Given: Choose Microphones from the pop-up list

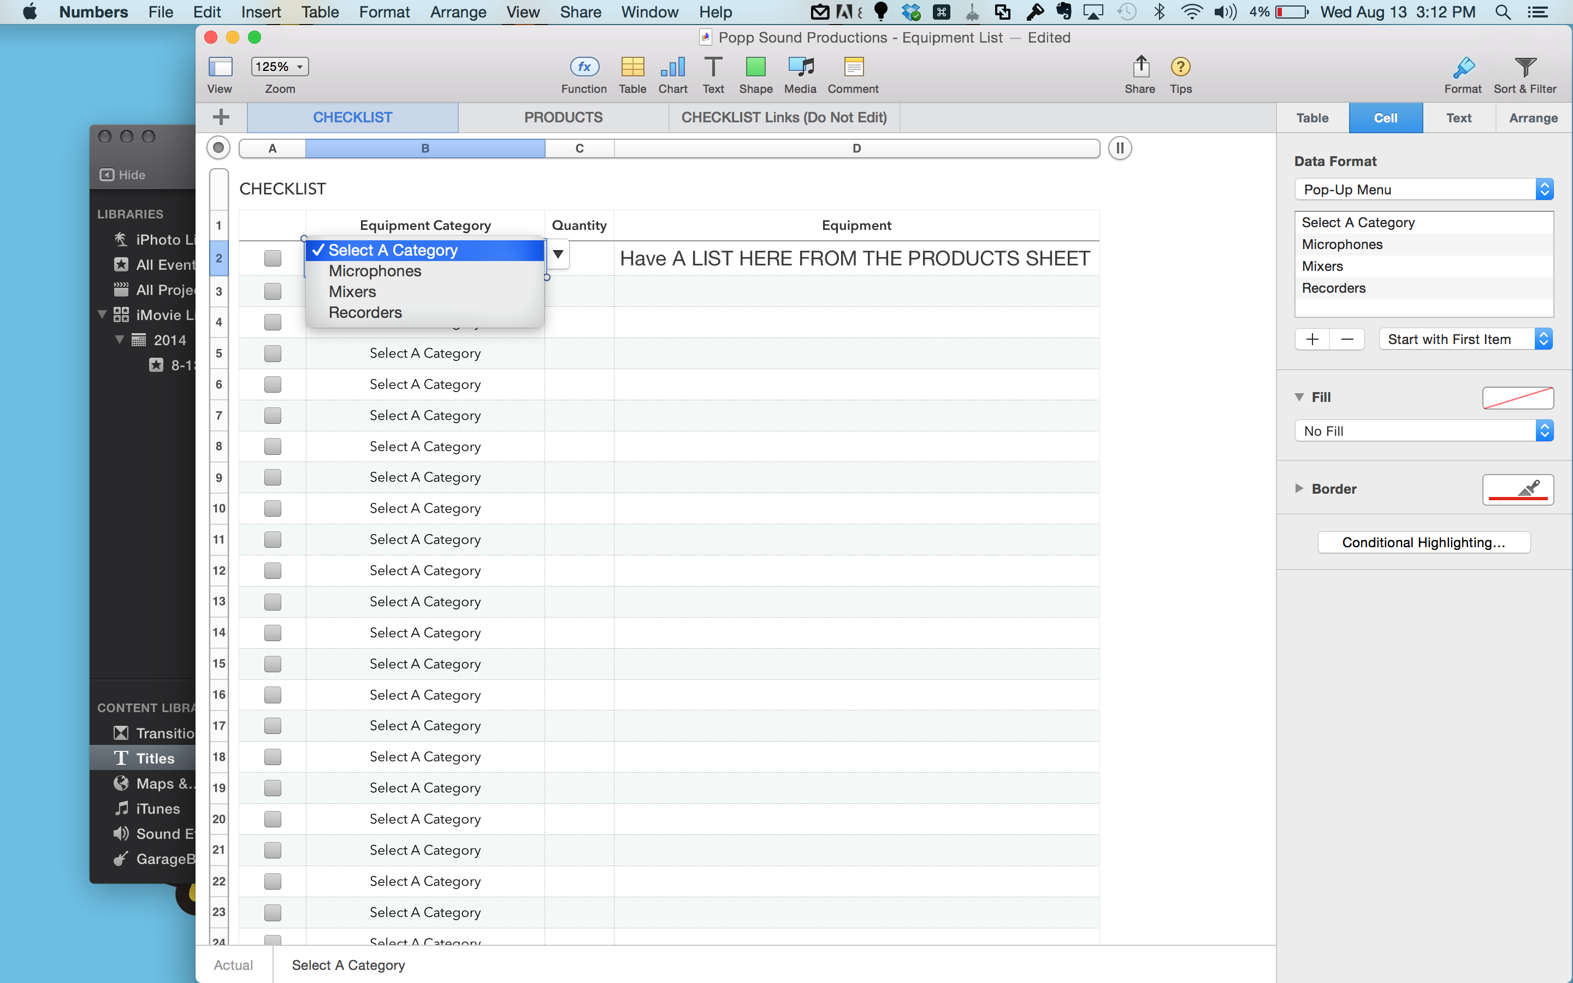Looking at the screenshot, I should (x=375, y=271).
